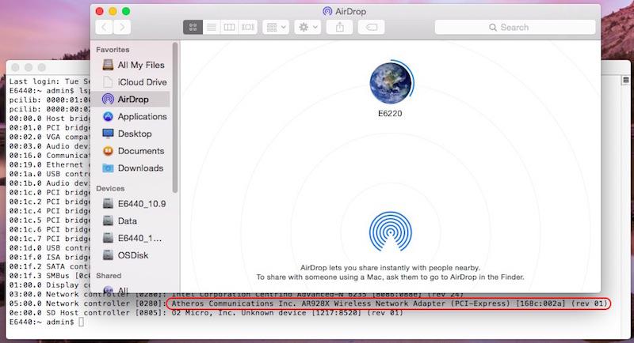
Task: Go back with the left arrow button
Action: (x=104, y=27)
